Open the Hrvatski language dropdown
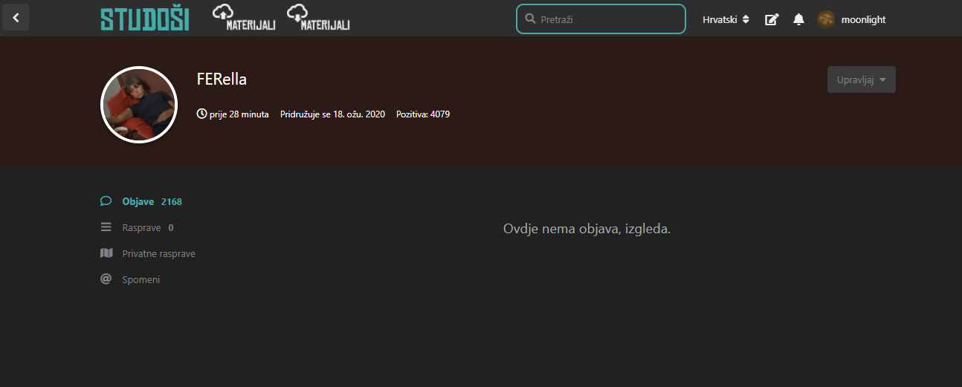Image resolution: width=962 pixels, height=387 pixels. pos(726,19)
